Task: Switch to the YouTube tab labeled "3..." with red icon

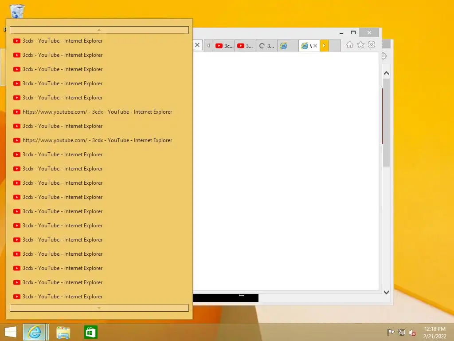Action: pyautogui.click(x=245, y=46)
